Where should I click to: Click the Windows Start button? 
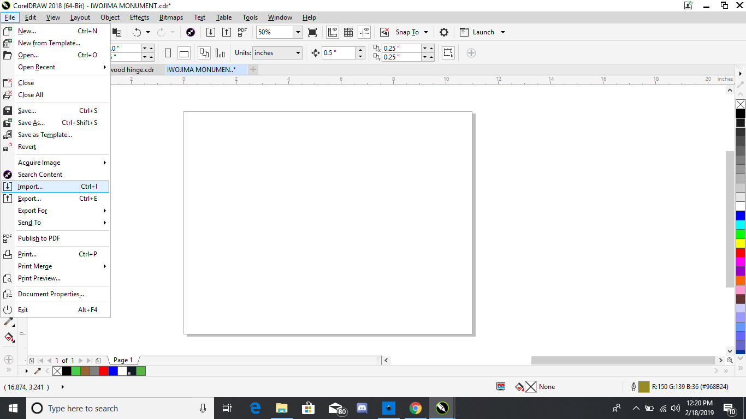pyautogui.click(x=13, y=408)
